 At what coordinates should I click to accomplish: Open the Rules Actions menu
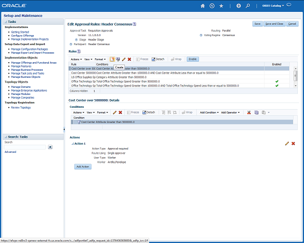(76, 59)
